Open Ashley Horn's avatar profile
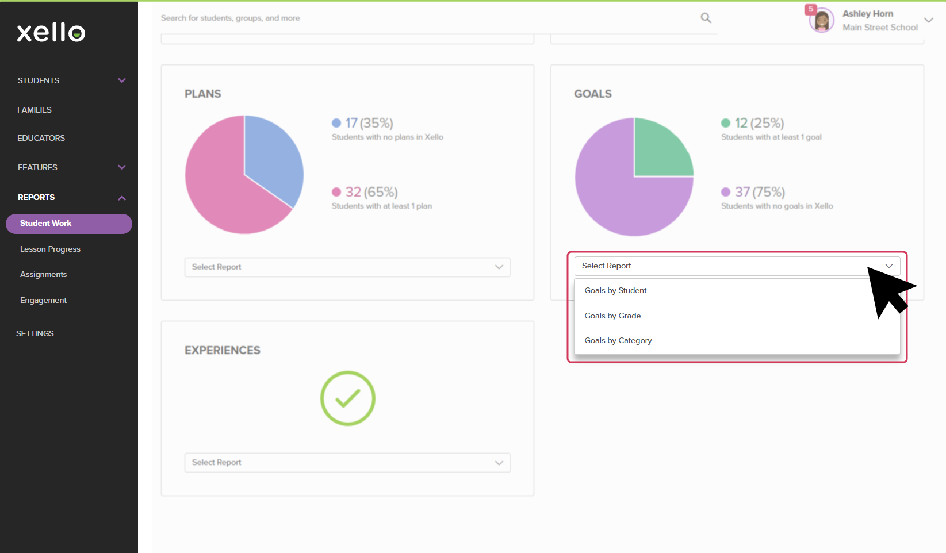 tap(821, 21)
